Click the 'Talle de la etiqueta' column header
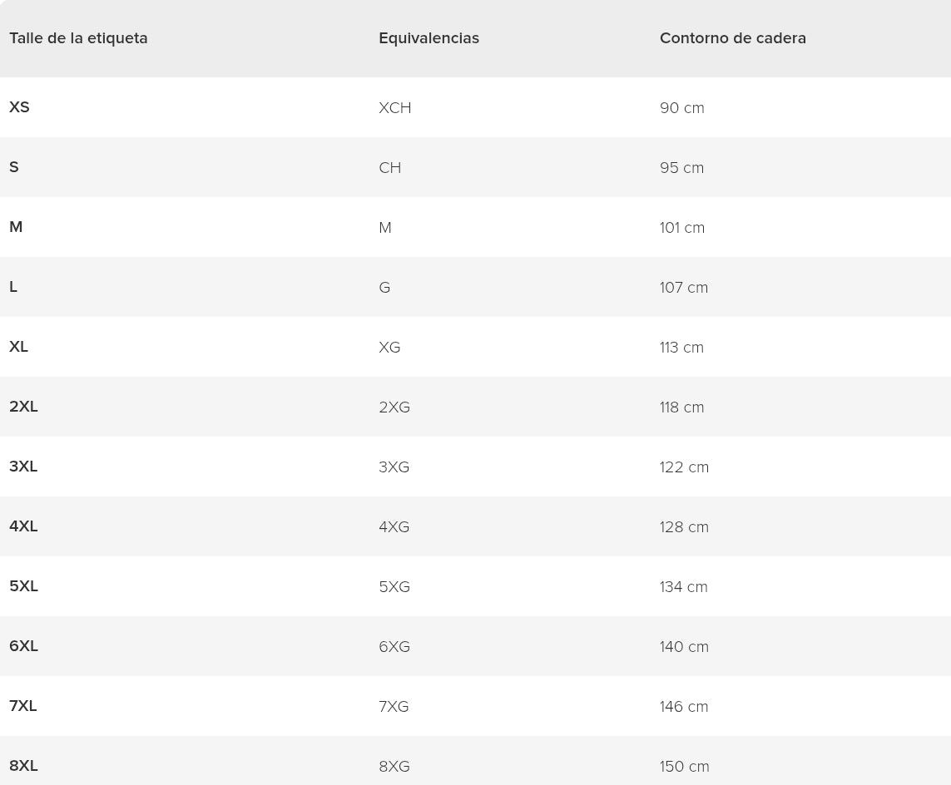Image resolution: width=951 pixels, height=785 pixels. coord(78,38)
